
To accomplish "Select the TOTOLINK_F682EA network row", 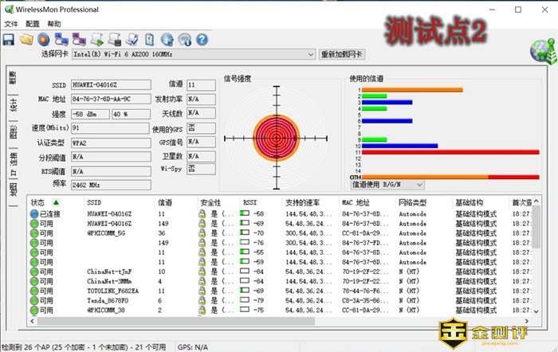I will 112,291.
